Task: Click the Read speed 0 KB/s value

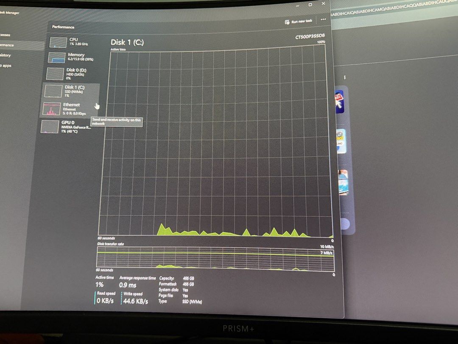Action: point(105,301)
